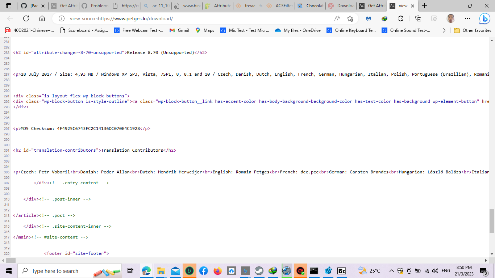This screenshot has width=495, height=278.
Task: Click the IDM extension icon in toolbar
Action: pyautogui.click(x=384, y=18)
